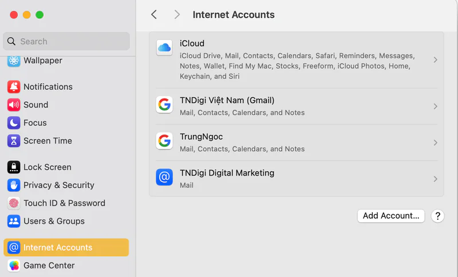This screenshot has height=277, width=458.
Task: Click the Internet Accounts page title
Action: [234, 15]
